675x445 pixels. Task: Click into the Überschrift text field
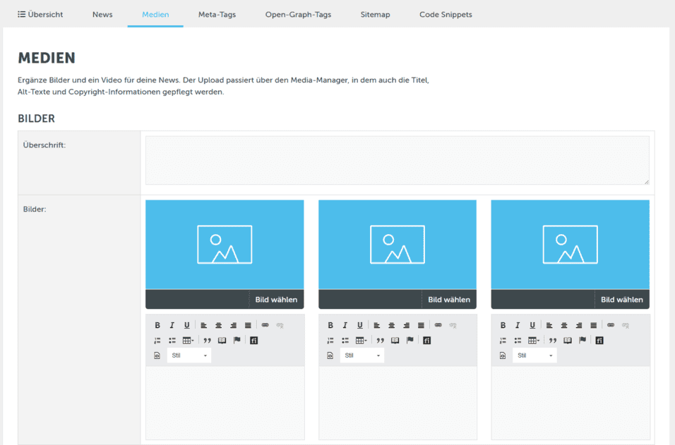[397, 161]
